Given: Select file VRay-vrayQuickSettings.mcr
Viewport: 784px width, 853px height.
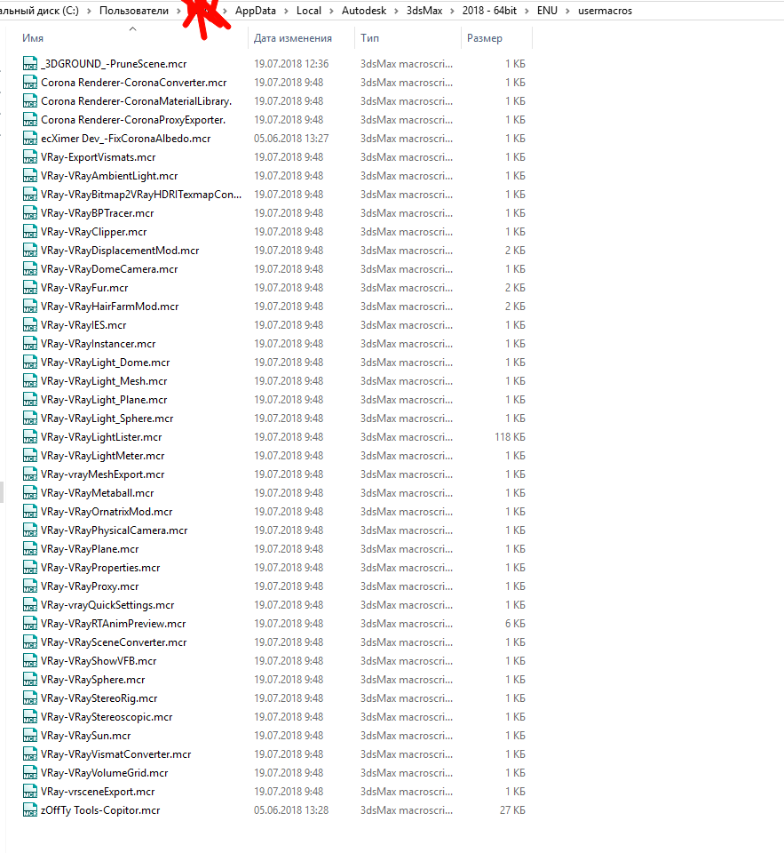Looking at the screenshot, I should point(107,605).
